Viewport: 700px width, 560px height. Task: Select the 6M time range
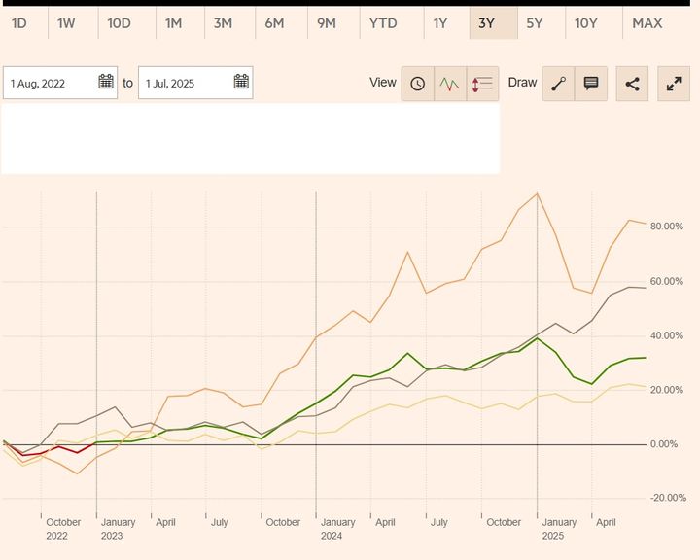[x=274, y=23]
